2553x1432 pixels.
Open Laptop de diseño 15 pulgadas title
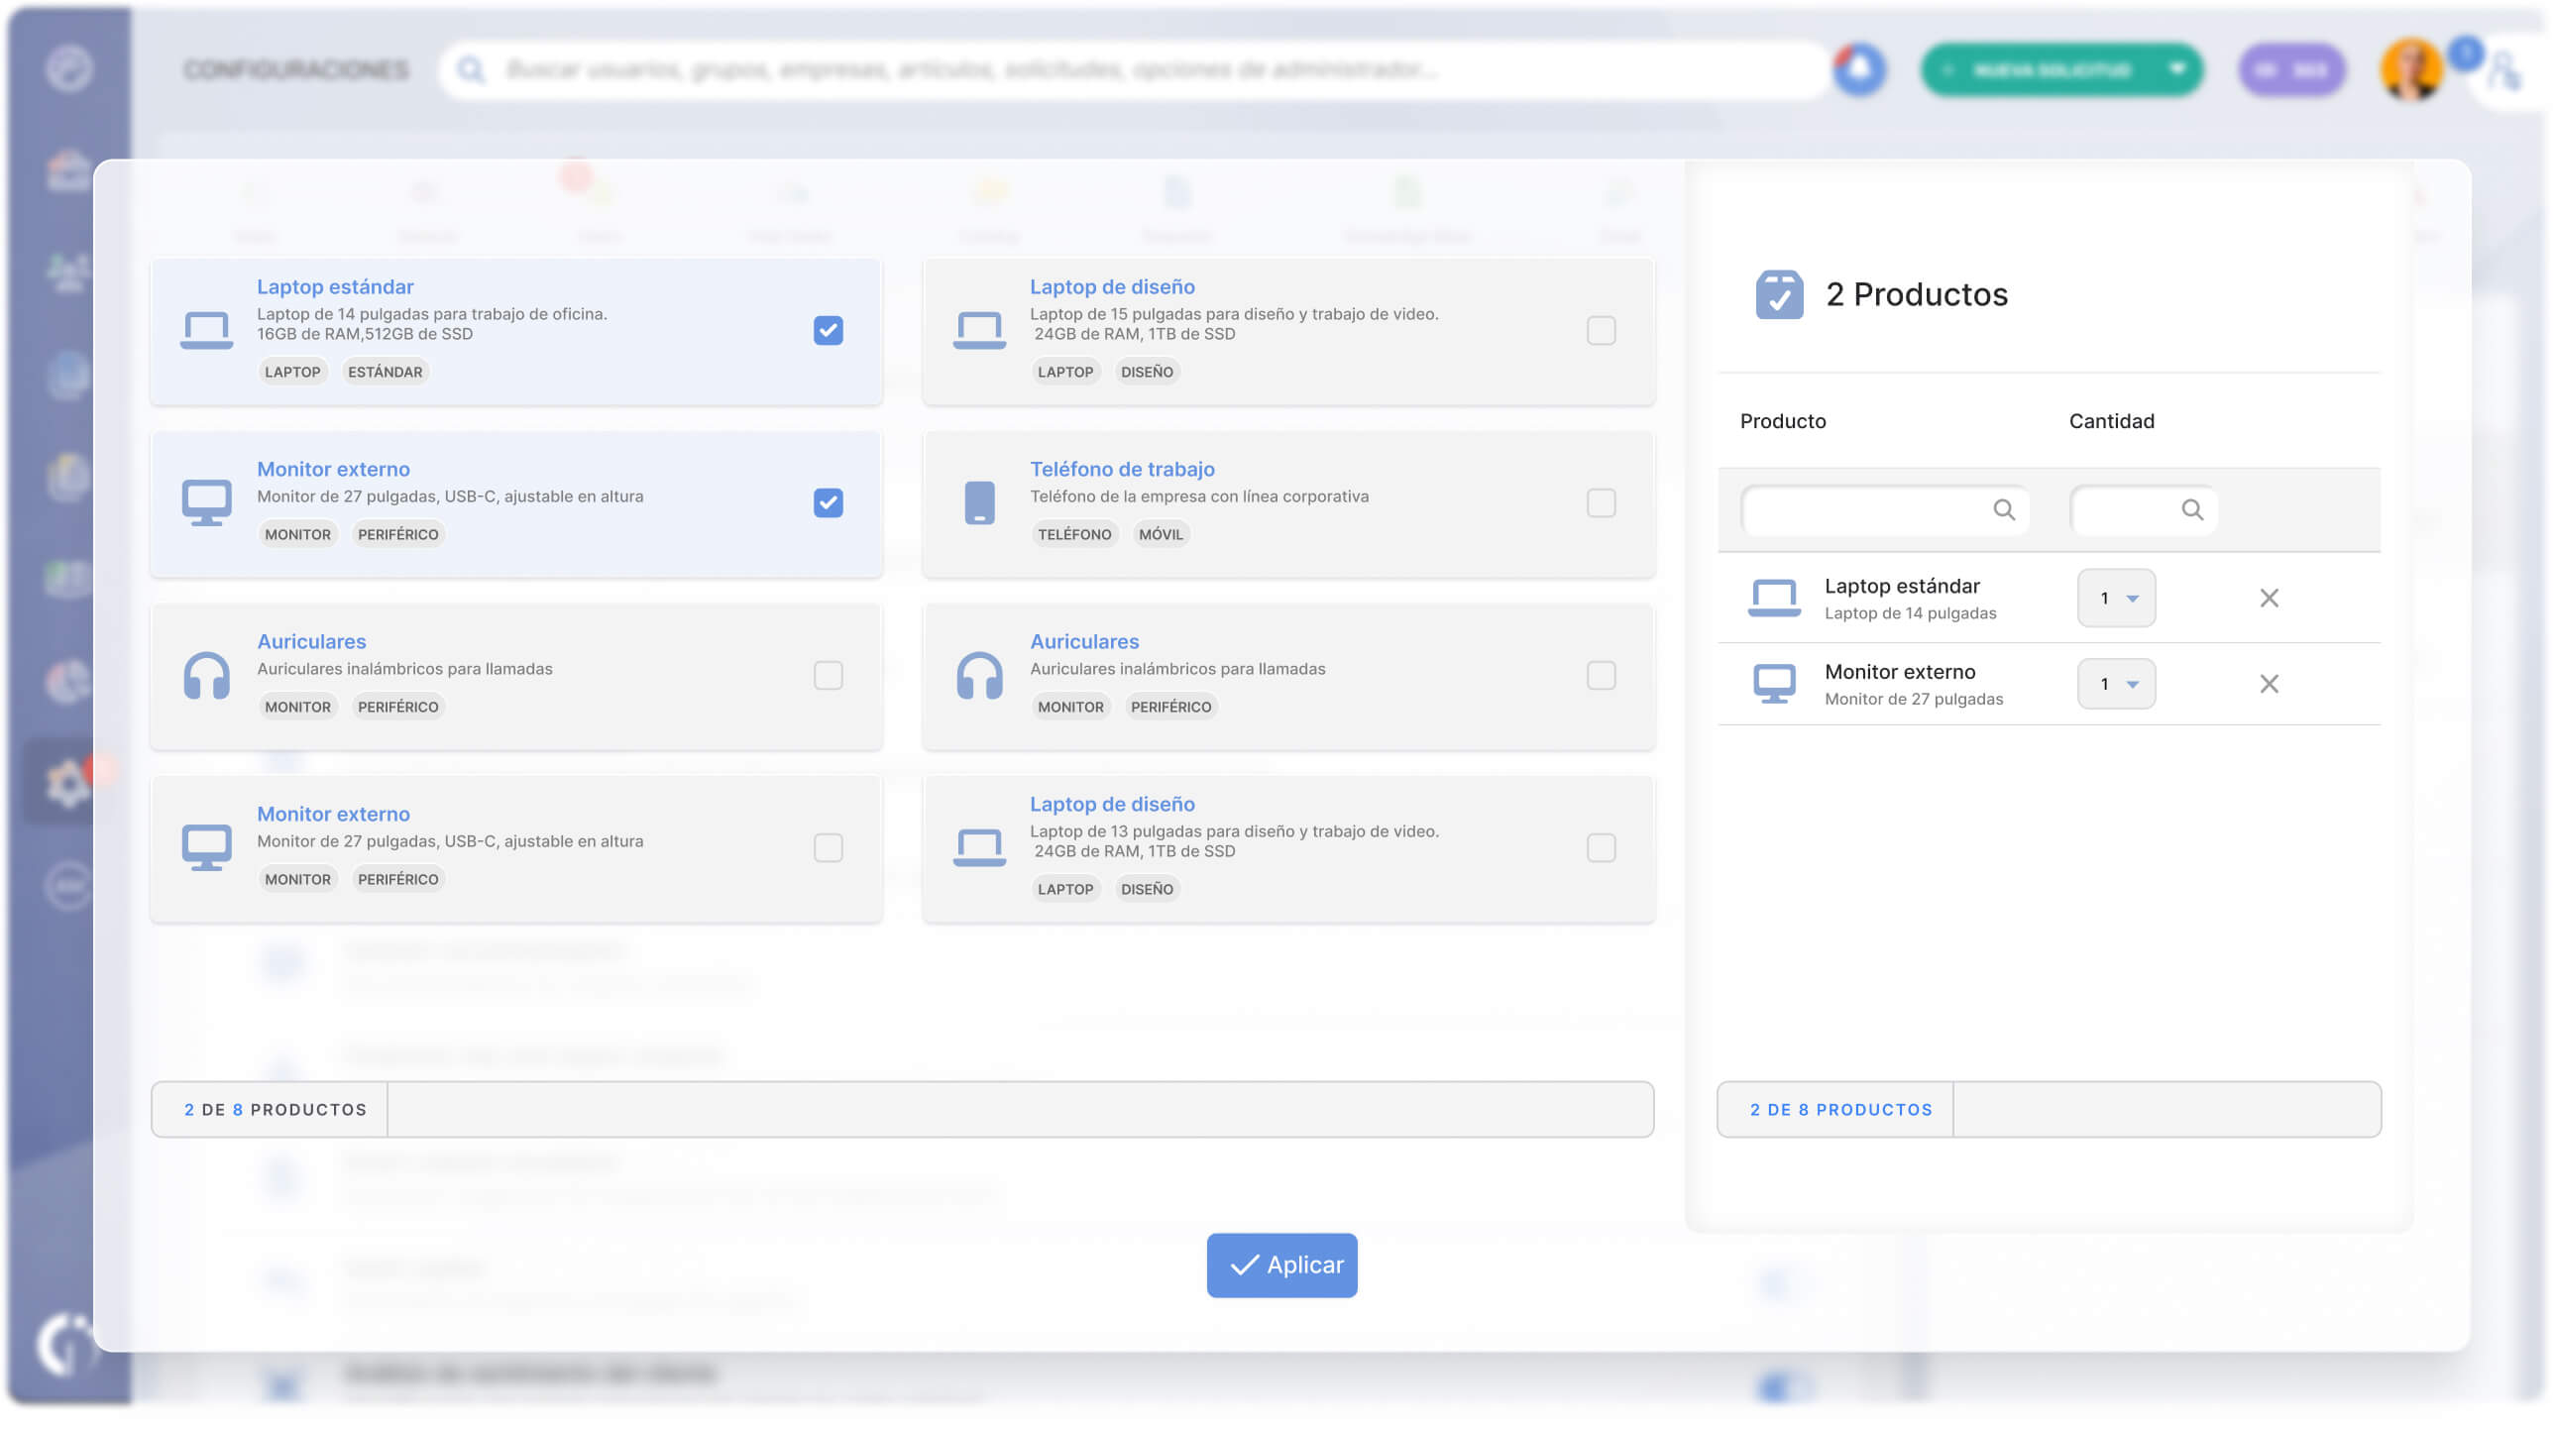[1112, 286]
